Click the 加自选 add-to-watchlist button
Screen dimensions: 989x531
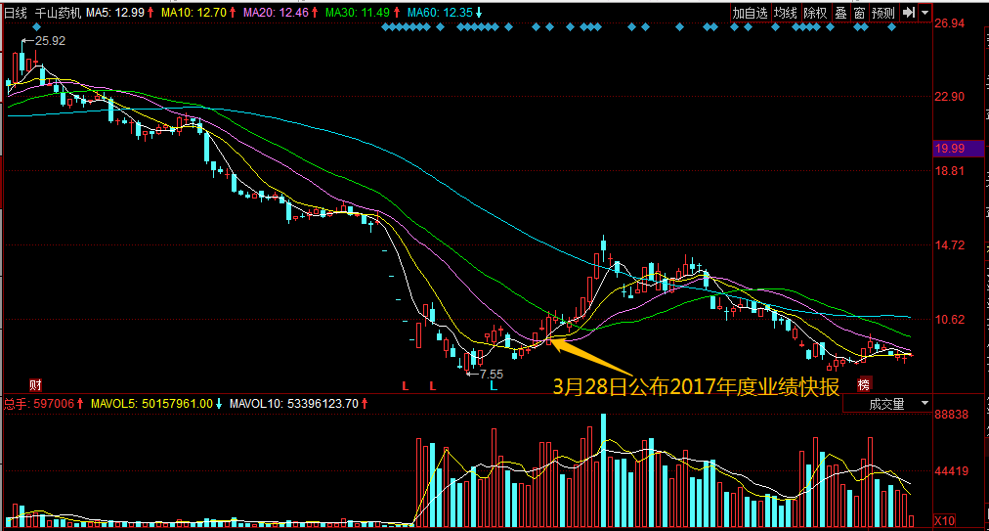750,13
